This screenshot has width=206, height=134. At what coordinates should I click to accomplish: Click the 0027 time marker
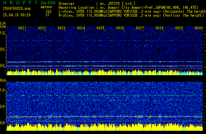[x=140, y=28]
